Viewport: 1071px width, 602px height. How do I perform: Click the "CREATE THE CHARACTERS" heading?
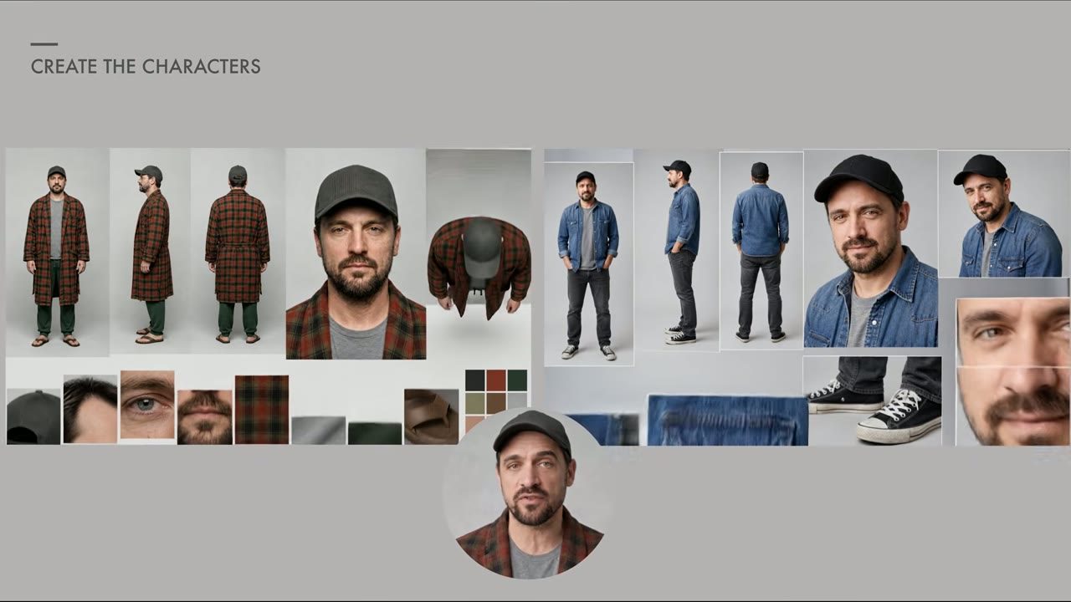[x=146, y=67]
